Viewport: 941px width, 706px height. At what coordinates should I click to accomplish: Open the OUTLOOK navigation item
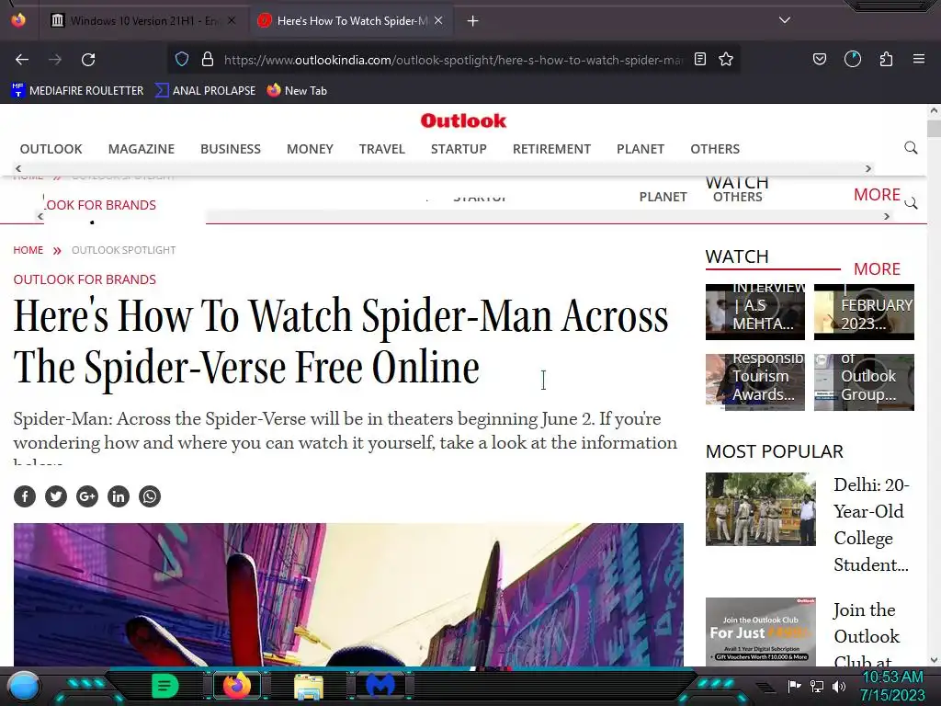pyautogui.click(x=51, y=149)
